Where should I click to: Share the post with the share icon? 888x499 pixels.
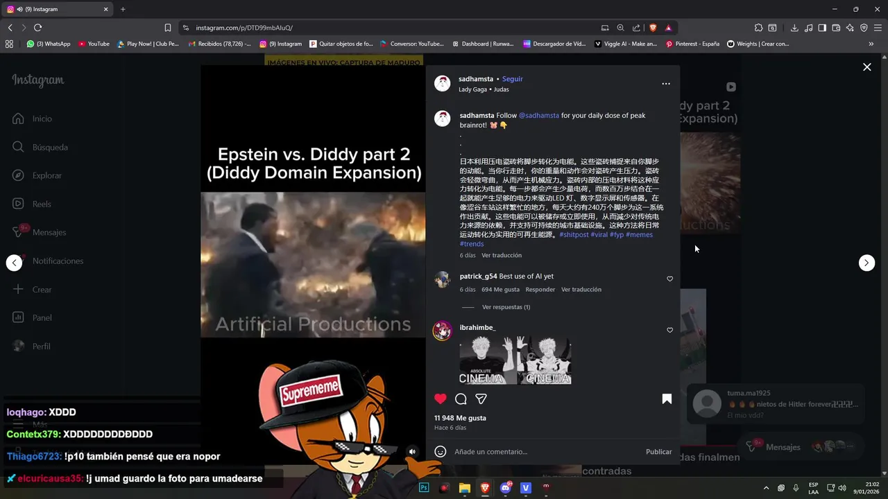481,399
